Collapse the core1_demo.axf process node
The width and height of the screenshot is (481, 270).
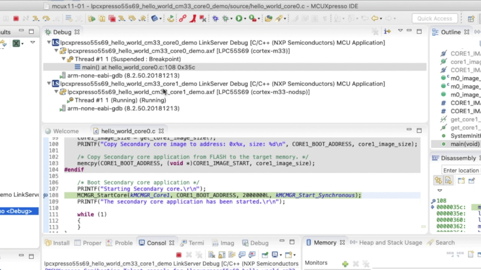(x=56, y=92)
